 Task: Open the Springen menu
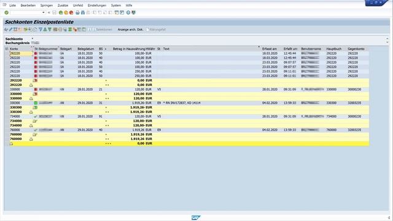[x=47, y=6]
